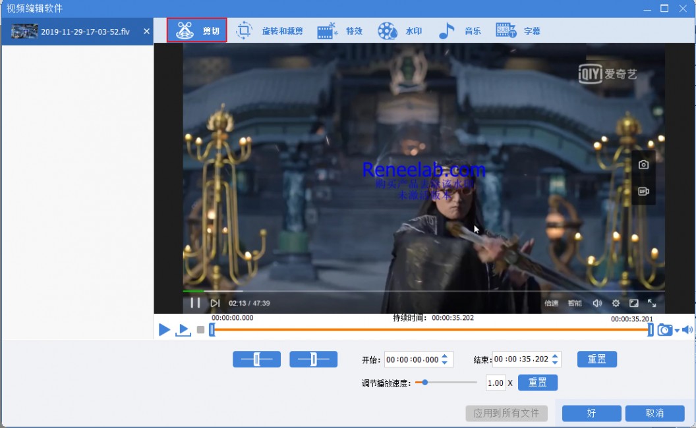Click the scissors icon of 剪切
The height and width of the screenshot is (428, 696).
click(x=185, y=30)
